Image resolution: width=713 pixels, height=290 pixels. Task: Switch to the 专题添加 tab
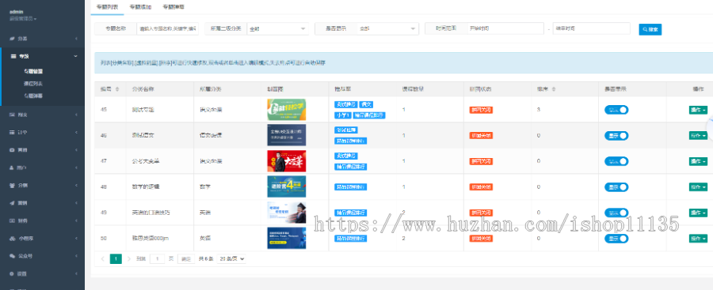140,7
